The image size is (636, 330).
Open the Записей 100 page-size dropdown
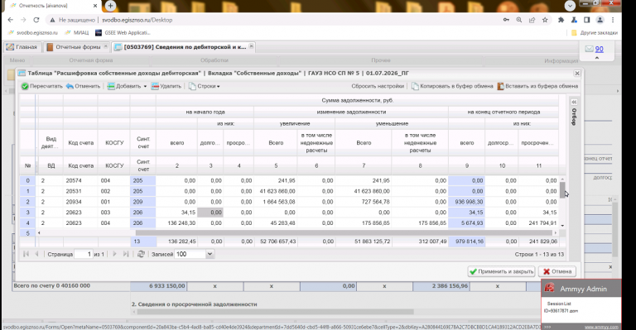(210, 254)
